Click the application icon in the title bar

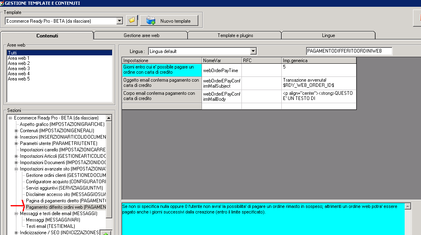2,3
